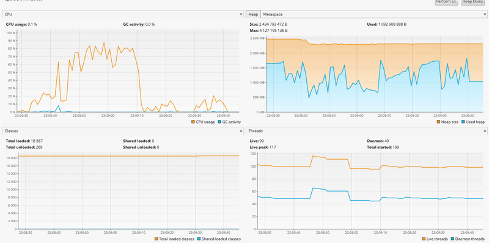The width and height of the screenshot is (489, 243).
Task: Click the heap Used 1 092 908 888 B text
Action: (387, 24)
